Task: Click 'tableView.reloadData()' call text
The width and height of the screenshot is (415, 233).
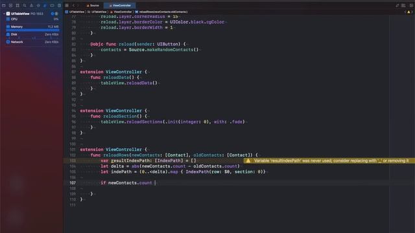Action: point(129,83)
